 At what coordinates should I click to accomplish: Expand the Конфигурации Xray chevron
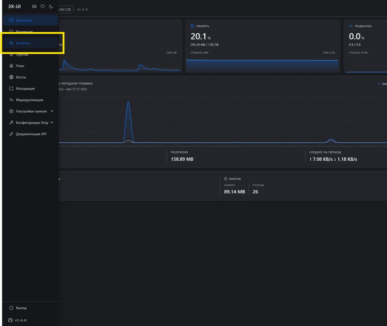click(x=52, y=122)
